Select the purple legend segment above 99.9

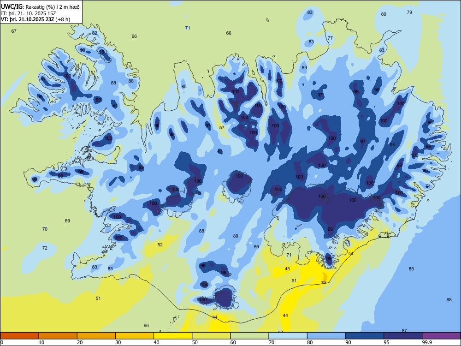[441, 336]
